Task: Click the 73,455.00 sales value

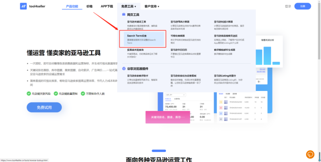Action: [x=171, y=107]
